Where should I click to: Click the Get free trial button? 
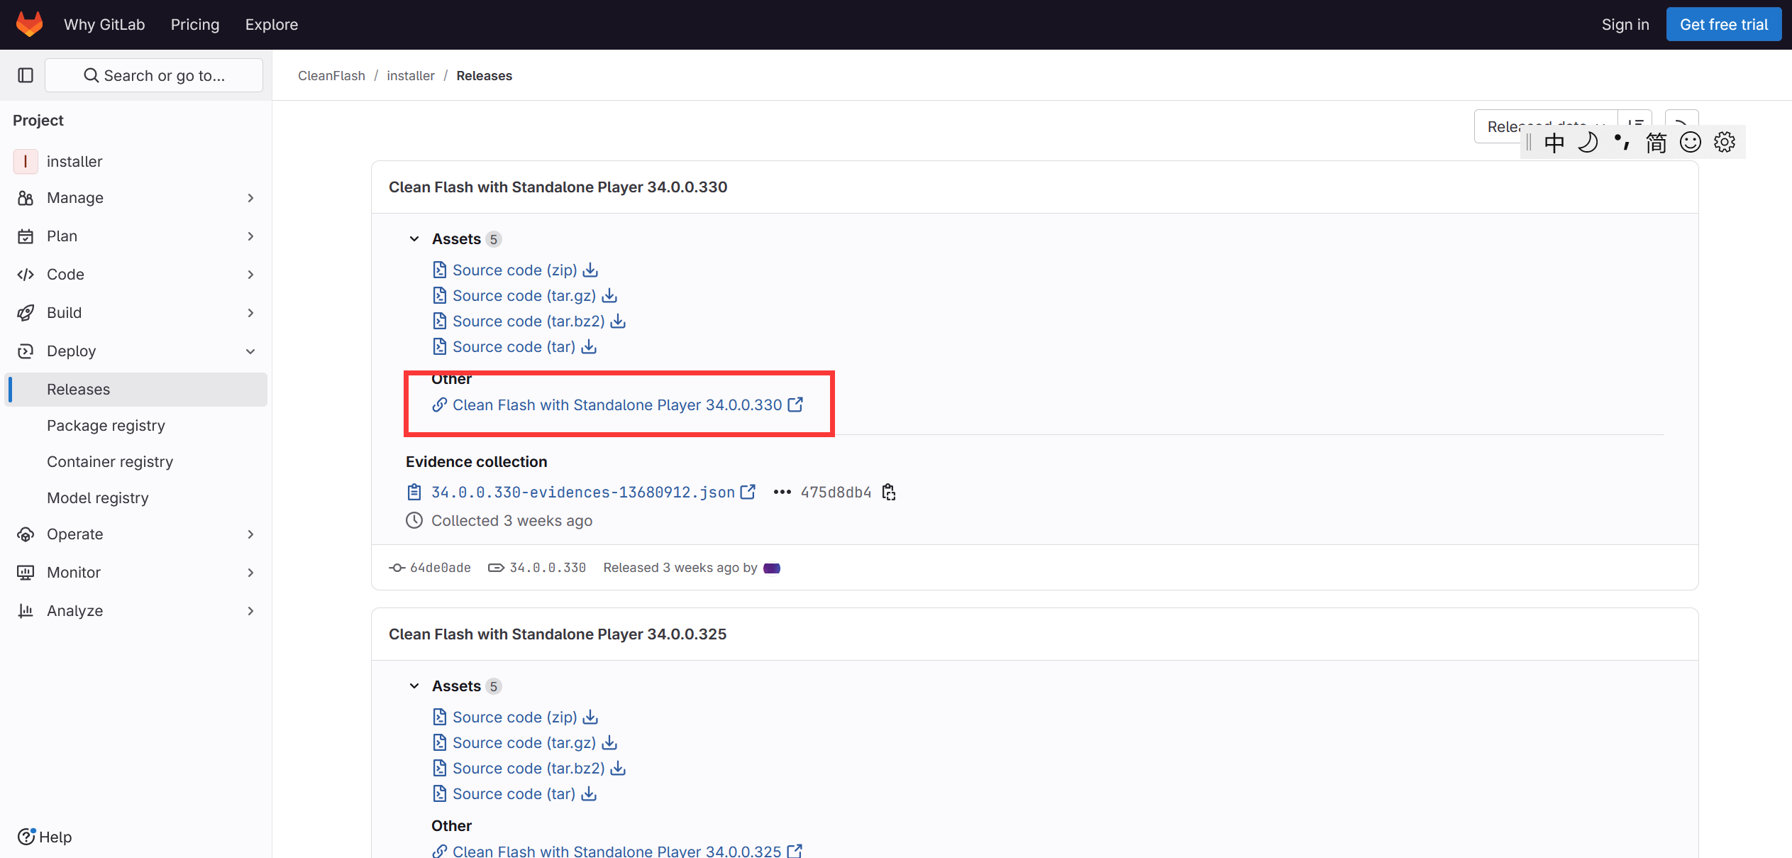1724,25
